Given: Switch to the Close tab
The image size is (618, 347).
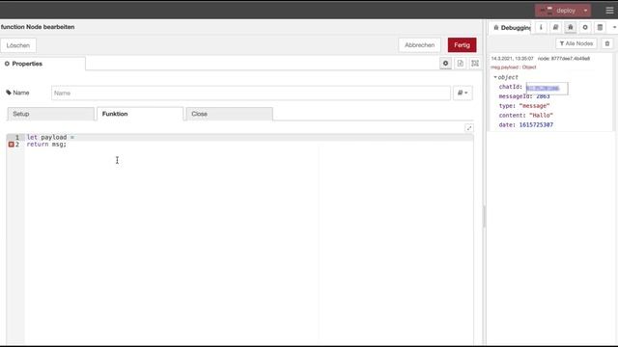Looking at the screenshot, I should pyautogui.click(x=229, y=114).
